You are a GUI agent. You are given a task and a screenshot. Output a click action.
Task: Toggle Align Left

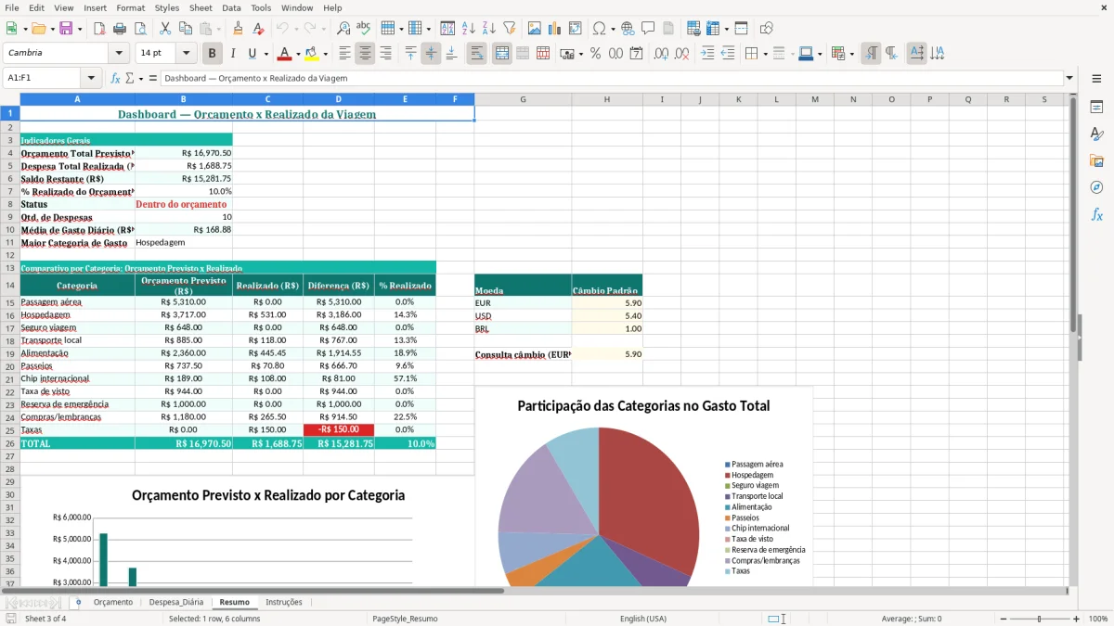tap(344, 54)
